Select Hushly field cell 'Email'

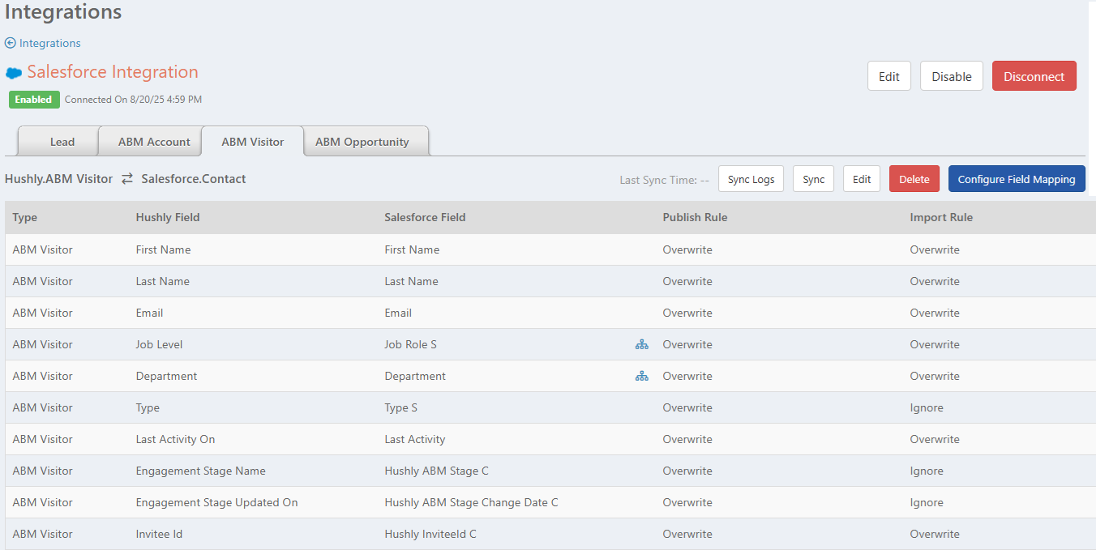(x=149, y=313)
